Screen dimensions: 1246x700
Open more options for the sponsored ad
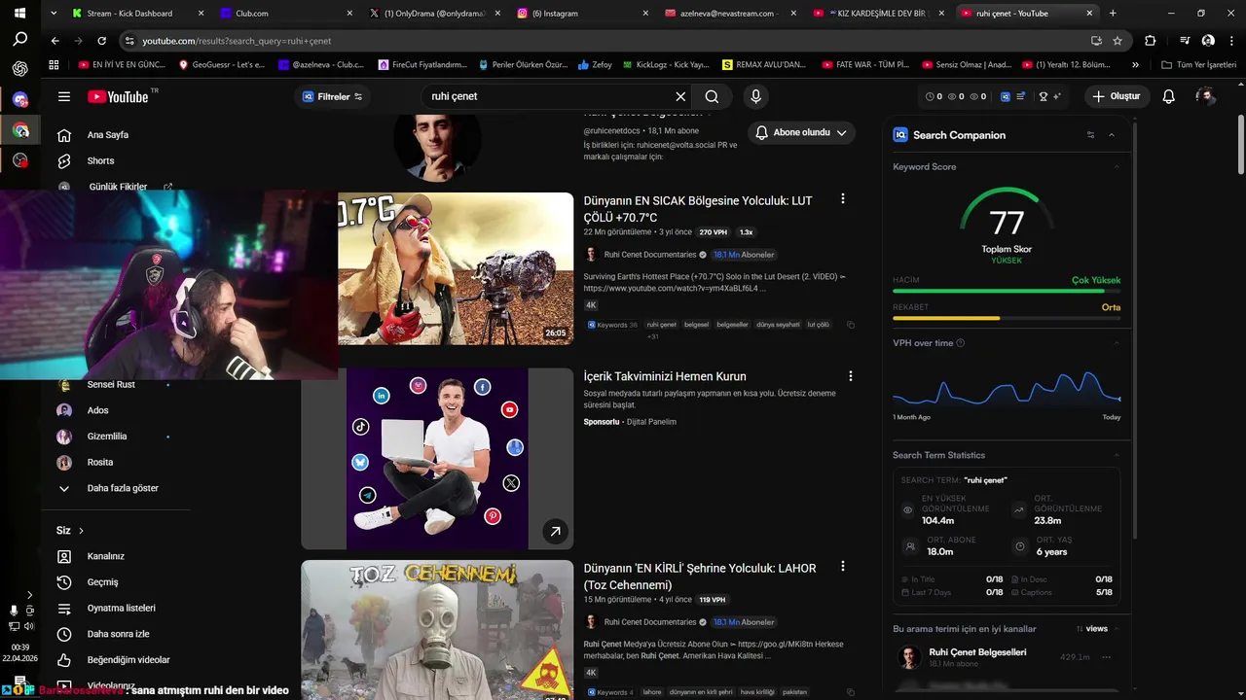(851, 376)
